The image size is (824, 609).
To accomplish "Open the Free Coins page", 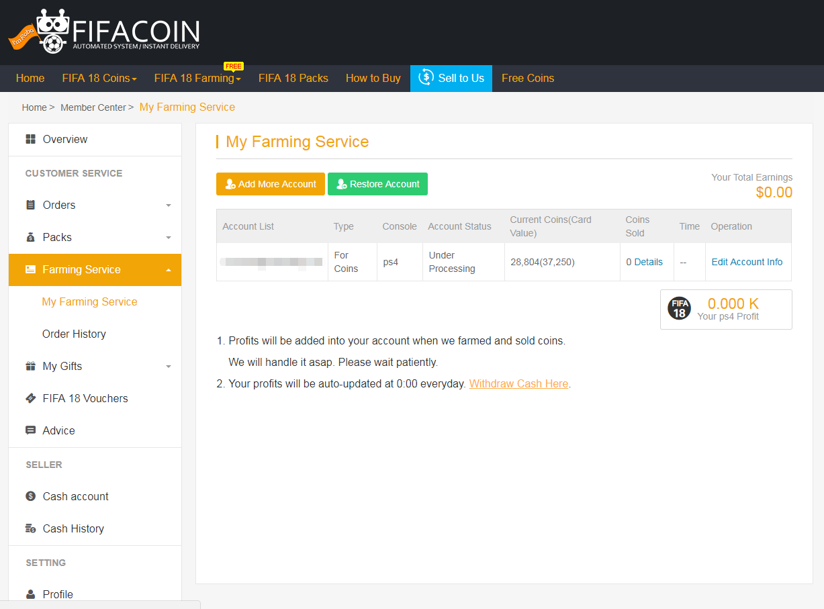I will [x=528, y=78].
